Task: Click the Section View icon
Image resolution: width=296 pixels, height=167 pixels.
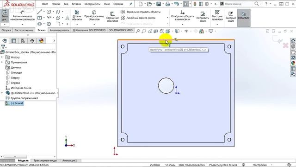Action: tap(156, 31)
